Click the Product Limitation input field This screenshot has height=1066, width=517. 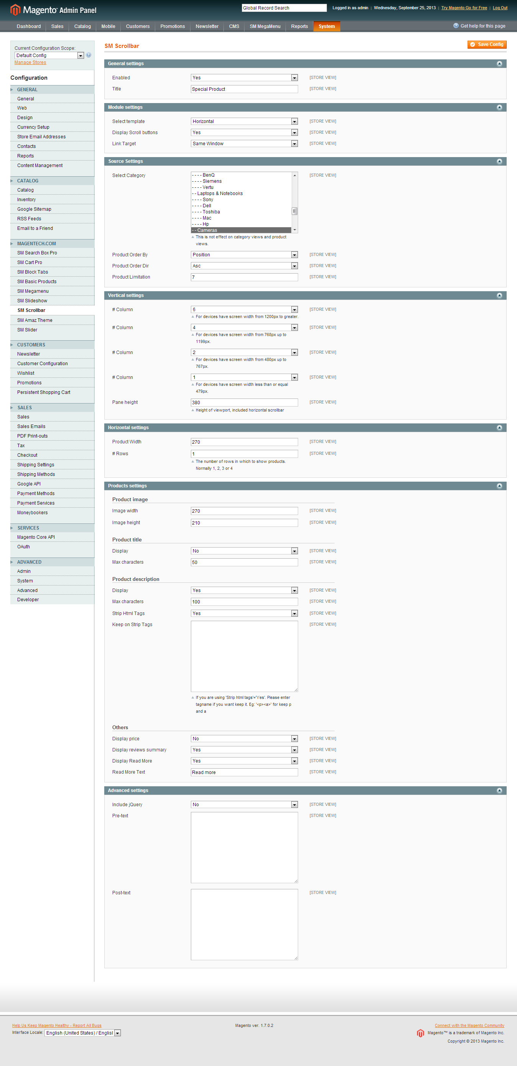244,277
